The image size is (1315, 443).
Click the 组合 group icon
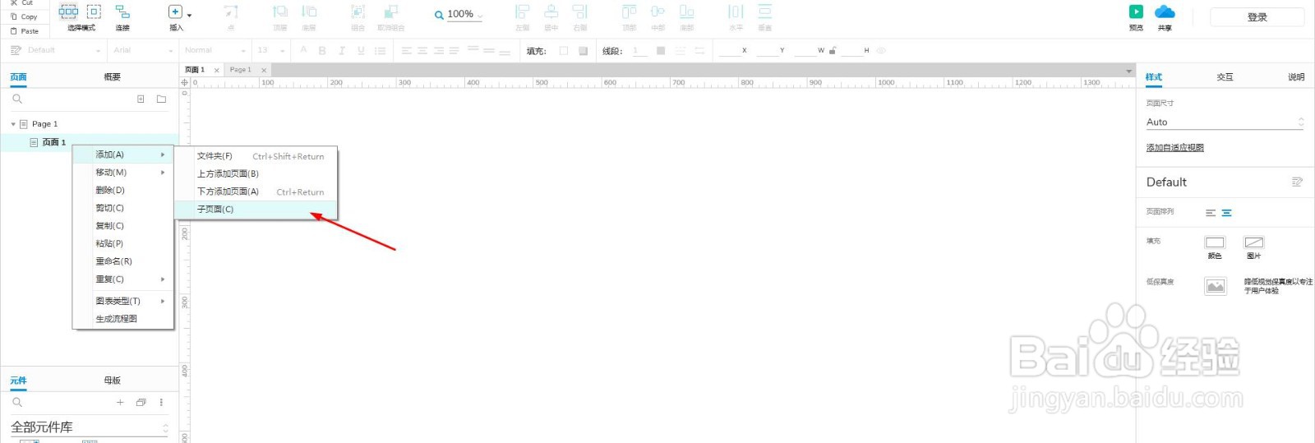pyautogui.click(x=358, y=12)
